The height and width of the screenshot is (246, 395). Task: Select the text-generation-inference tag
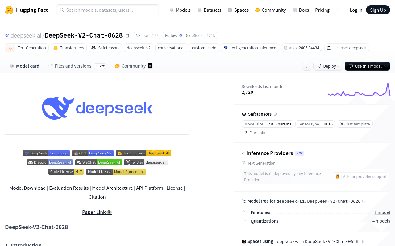point(250,48)
